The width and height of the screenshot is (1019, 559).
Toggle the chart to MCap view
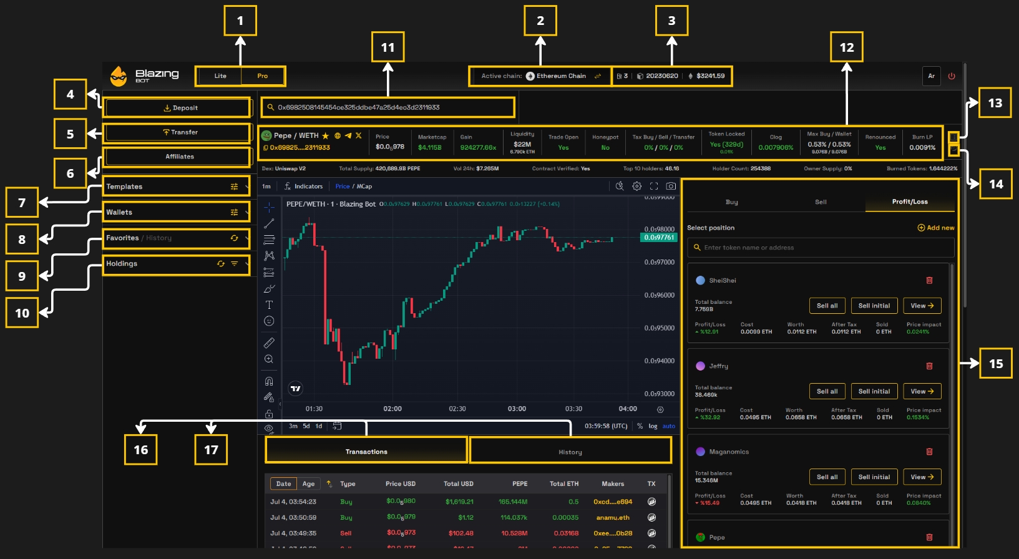coord(364,187)
